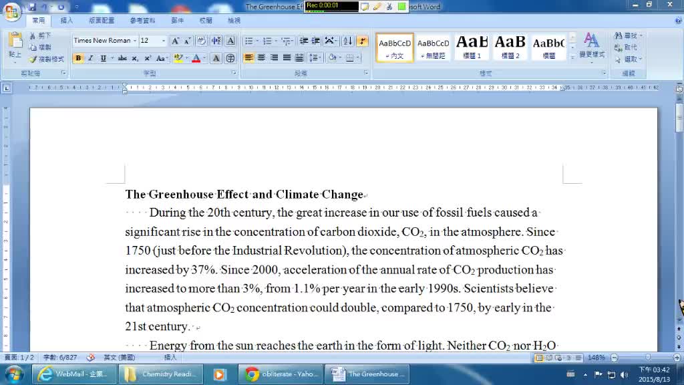The width and height of the screenshot is (684, 385).
Task: Open the 檢視 (View) ribbon tab
Action: [234, 21]
